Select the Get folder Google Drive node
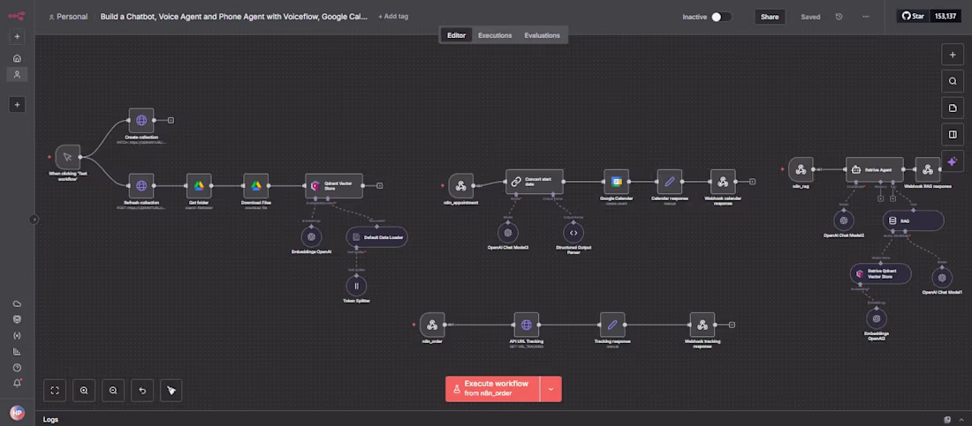Image resolution: width=972 pixels, height=426 pixels. [199, 186]
